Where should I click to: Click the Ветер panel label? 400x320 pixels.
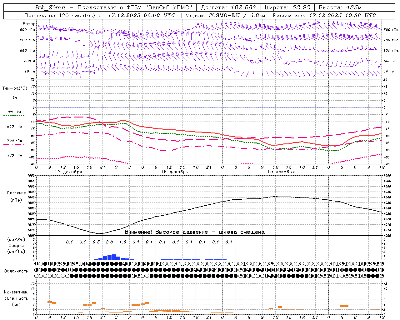(29, 24)
